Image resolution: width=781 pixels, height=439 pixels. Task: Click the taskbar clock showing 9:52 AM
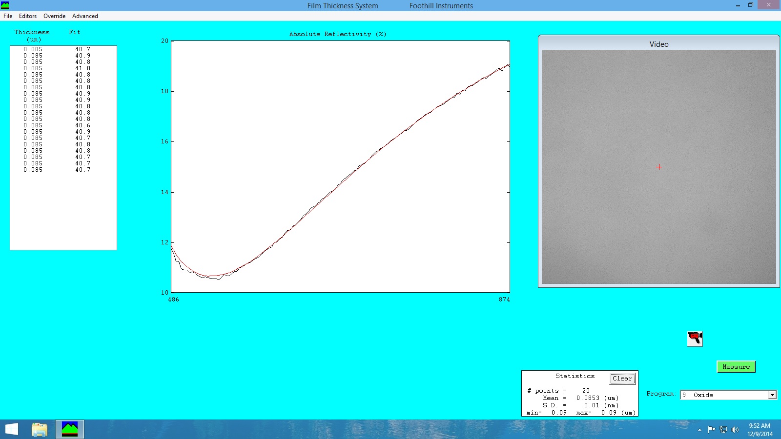click(760, 430)
